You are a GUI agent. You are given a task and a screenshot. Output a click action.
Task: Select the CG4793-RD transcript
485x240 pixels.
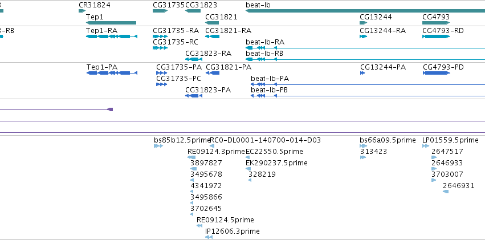coord(436,36)
